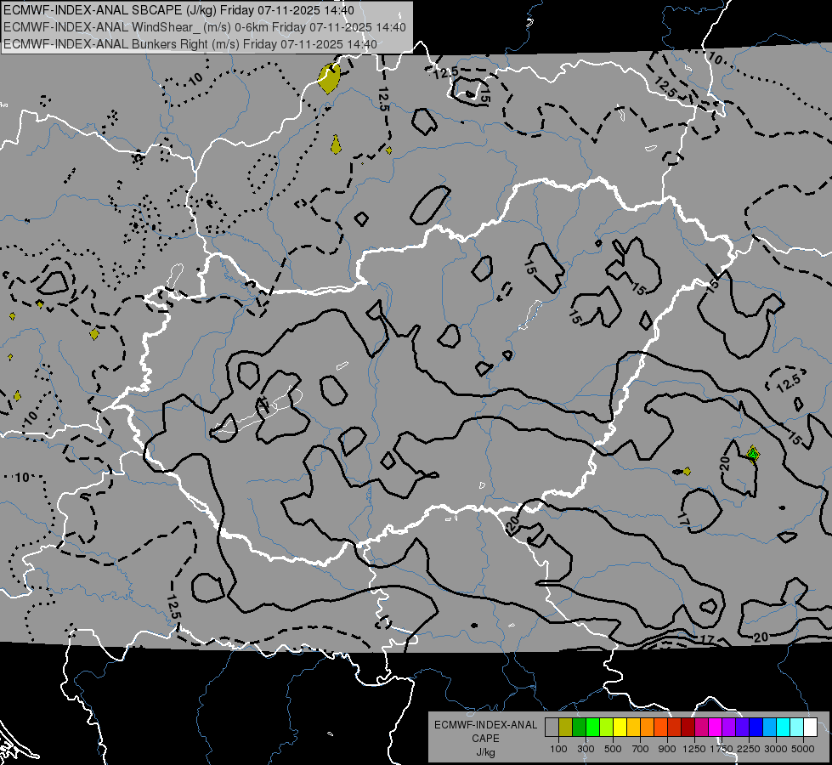Click the '700' legend tick label
Screen dimensions: 832x765
641,749
